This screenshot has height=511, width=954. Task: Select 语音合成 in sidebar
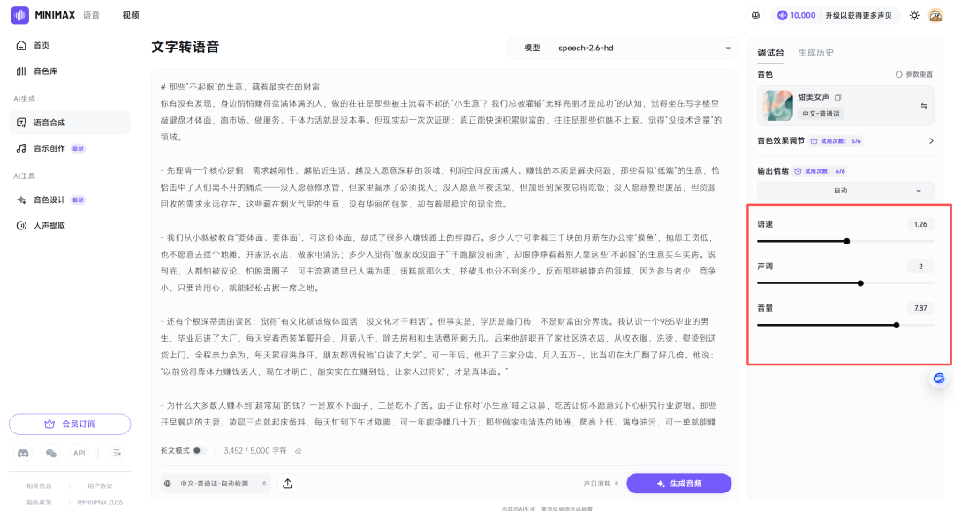click(x=70, y=123)
